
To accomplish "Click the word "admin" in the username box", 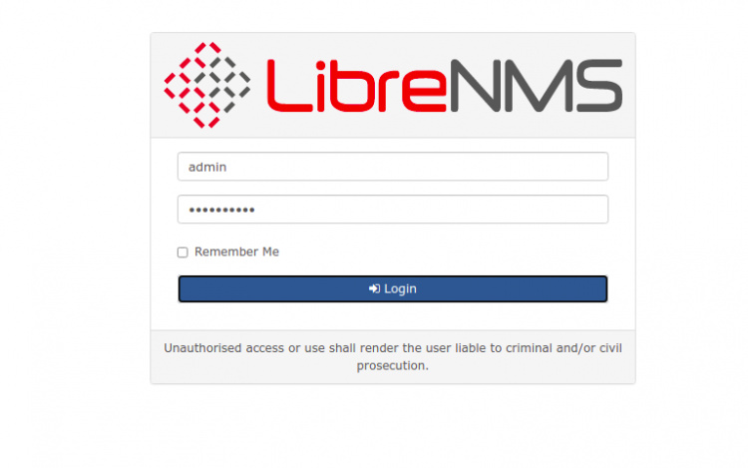I will point(207,167).
